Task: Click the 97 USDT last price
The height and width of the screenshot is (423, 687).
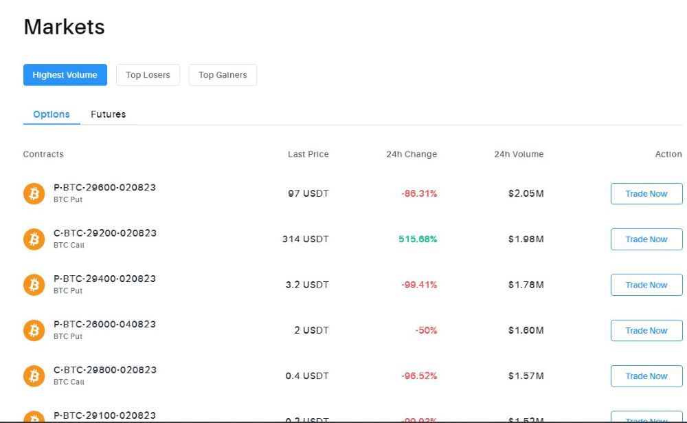Action: click(308, 193)
